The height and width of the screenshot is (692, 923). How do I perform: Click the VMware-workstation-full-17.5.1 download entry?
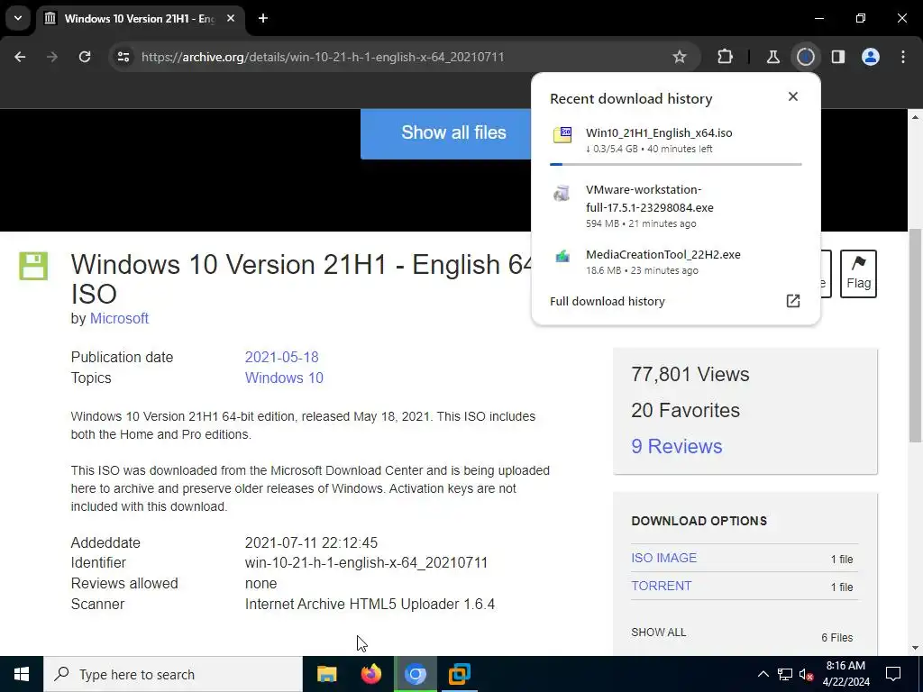676,206
